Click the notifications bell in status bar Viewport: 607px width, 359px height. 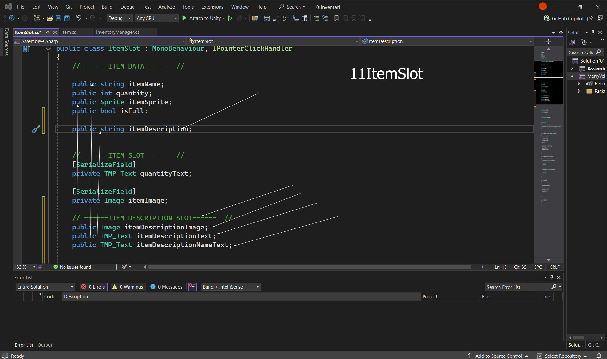click(x=598, y=356)
